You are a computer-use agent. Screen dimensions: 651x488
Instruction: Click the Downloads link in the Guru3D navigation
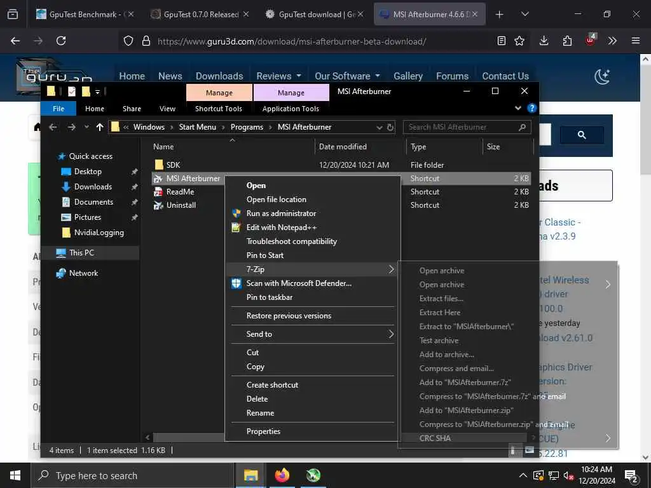pos(219,76)
